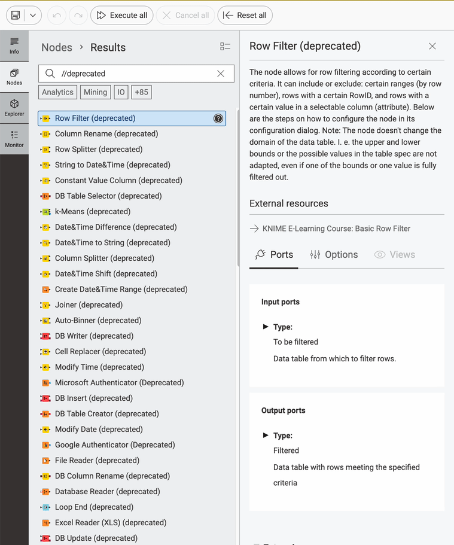
Task: Click the save workflow icon
Action: (x=16, y=16)
